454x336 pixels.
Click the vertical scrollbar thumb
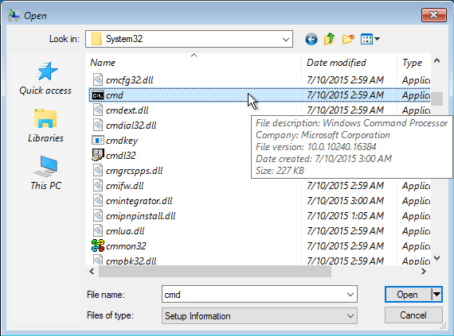436,98
